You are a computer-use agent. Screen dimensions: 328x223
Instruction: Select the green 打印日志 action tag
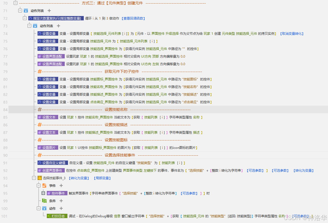pyautogui.click(x=57, y=216)
